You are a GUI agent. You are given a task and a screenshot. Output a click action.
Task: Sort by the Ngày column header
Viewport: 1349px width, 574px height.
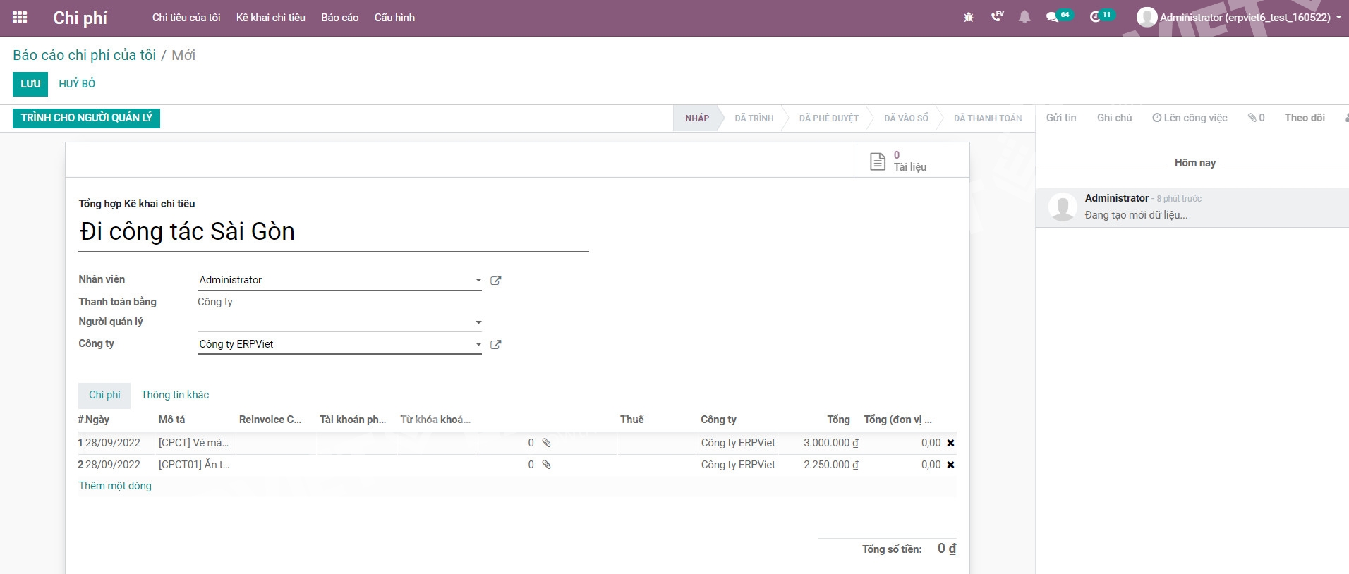(97, 420)
